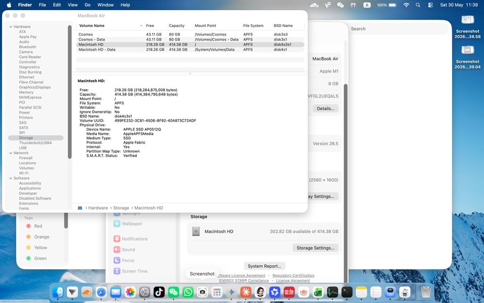This screenshot has height=303, width=484.
Task: Open Photos app in the Dock
Action: (130, 292)
